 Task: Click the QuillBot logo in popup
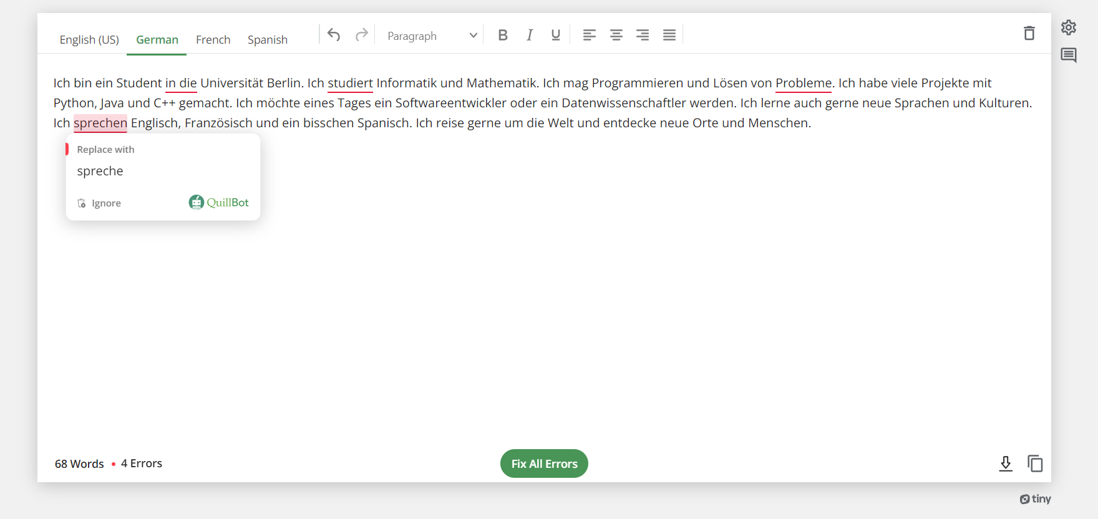pyautogui.click(x=219, y=203)
